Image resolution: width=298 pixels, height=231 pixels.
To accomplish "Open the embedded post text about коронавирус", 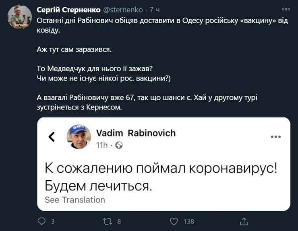I will tap(161, 177).
